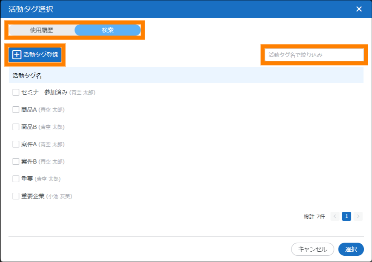The width and height of the screenshot is (372, 262).
Task: Check the 重要 tag checkbox
Action: pyautogui.click(x=16, y=179)
